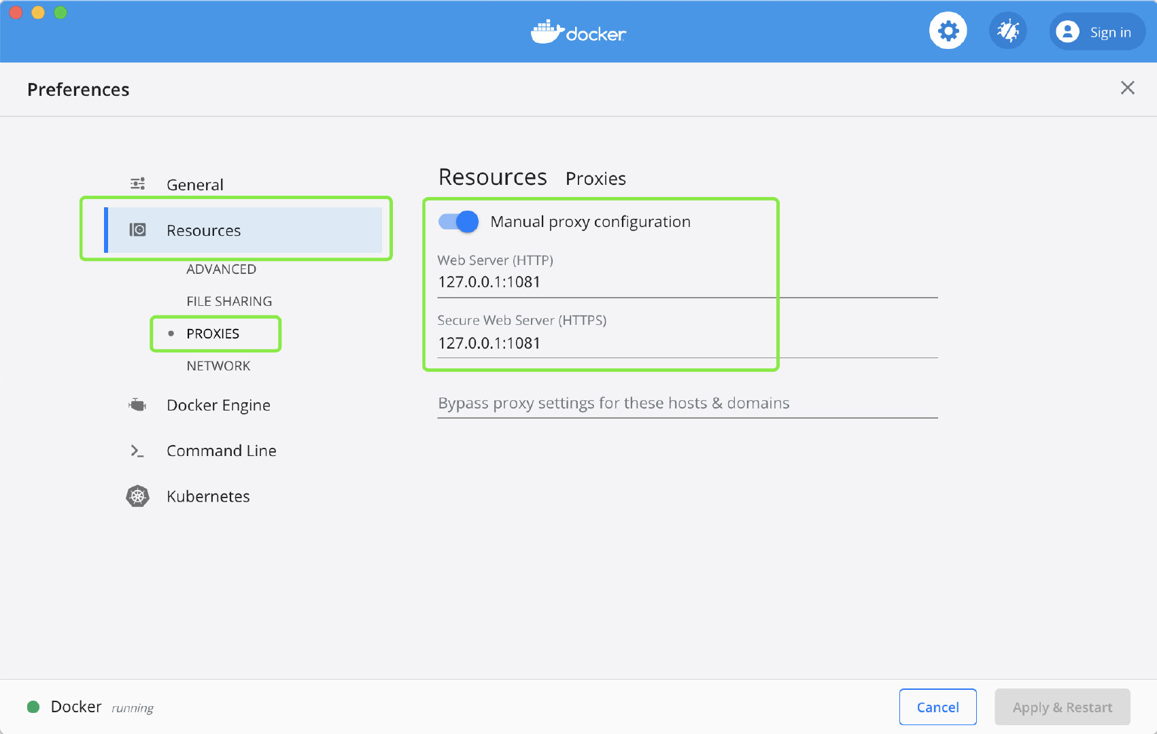Open the Advanced resources section
1157x734 pixels.
tap(221, 269)
